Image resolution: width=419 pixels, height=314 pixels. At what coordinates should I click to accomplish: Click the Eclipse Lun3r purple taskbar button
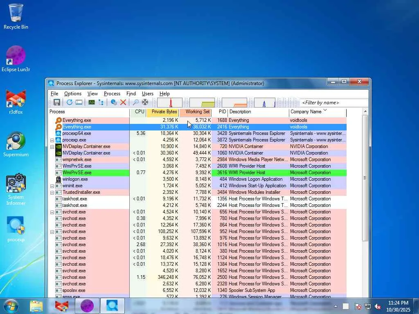point(87,306)
